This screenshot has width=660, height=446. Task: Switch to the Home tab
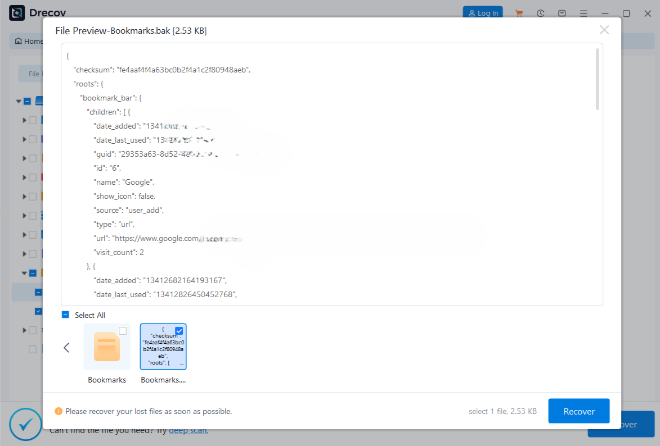coord(28,40)
